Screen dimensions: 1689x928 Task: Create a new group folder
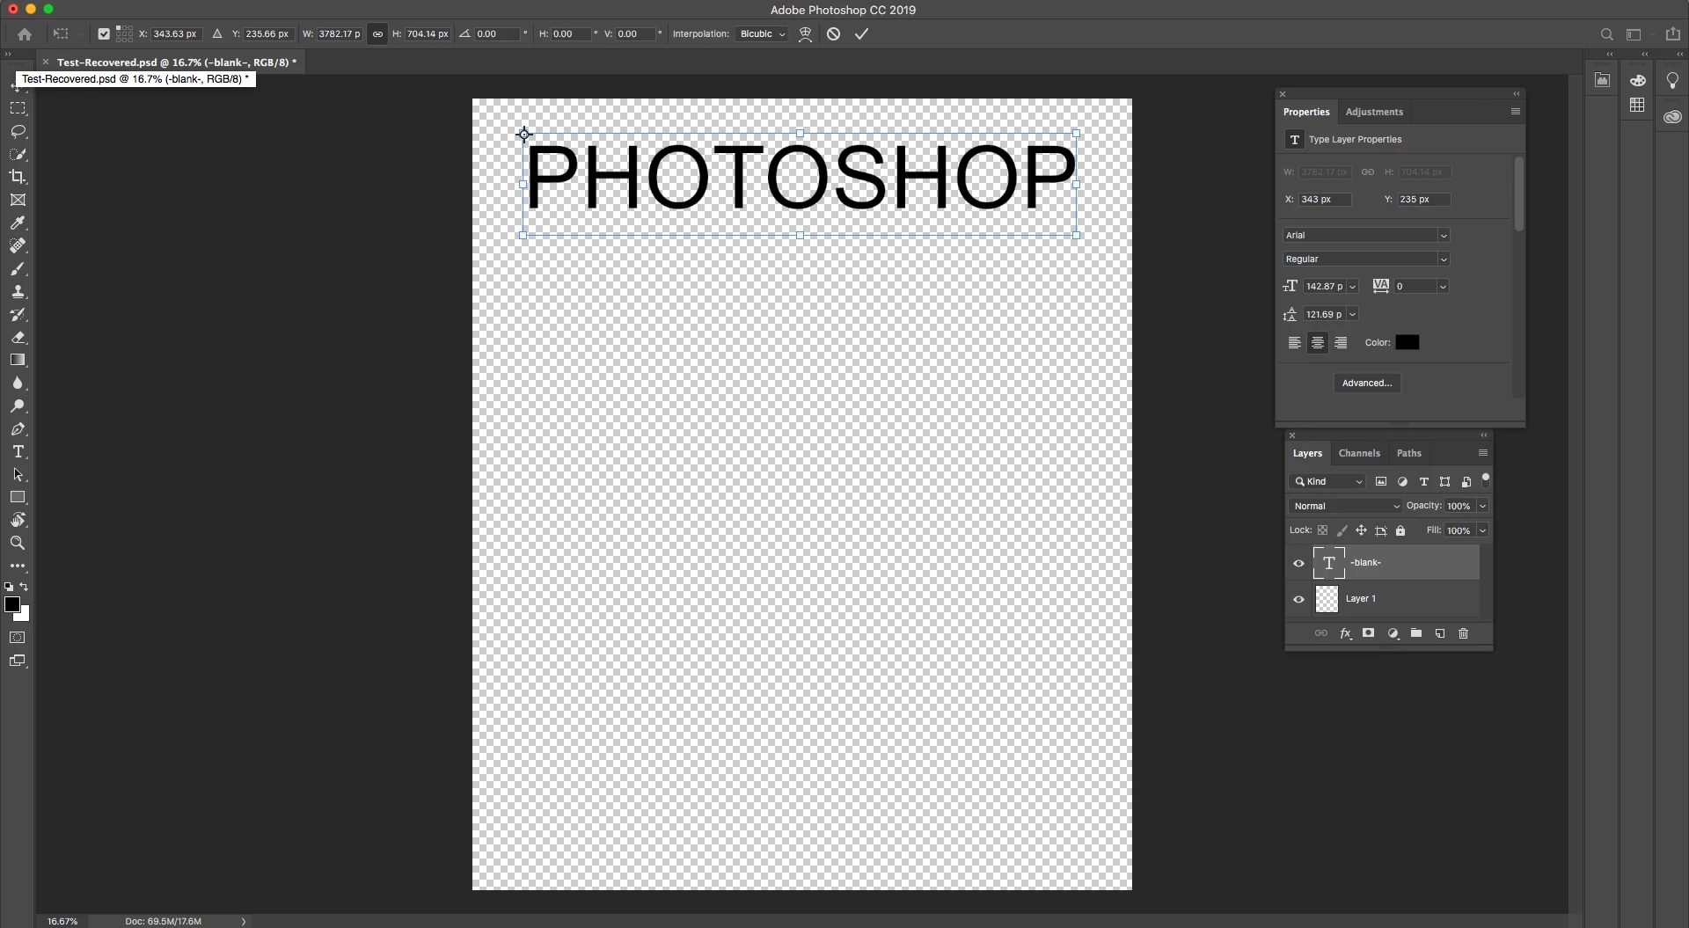[1416, 633]
